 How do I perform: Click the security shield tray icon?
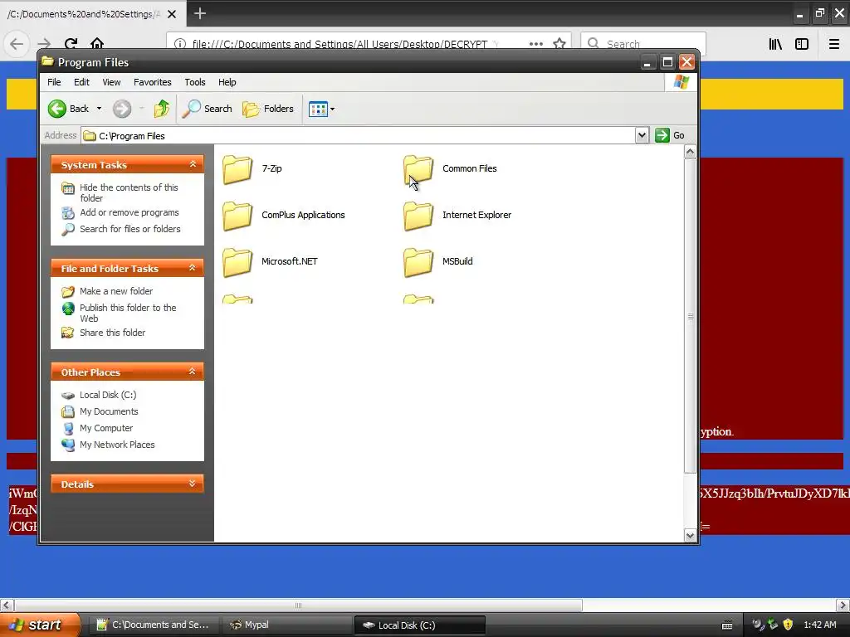pyautogui.click(x=789, y=625)
